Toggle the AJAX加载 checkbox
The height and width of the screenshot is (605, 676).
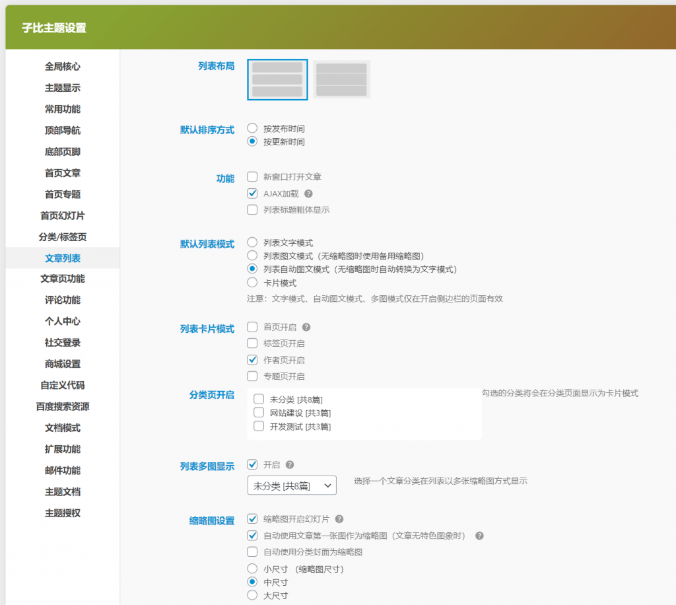tap(252, 194)
